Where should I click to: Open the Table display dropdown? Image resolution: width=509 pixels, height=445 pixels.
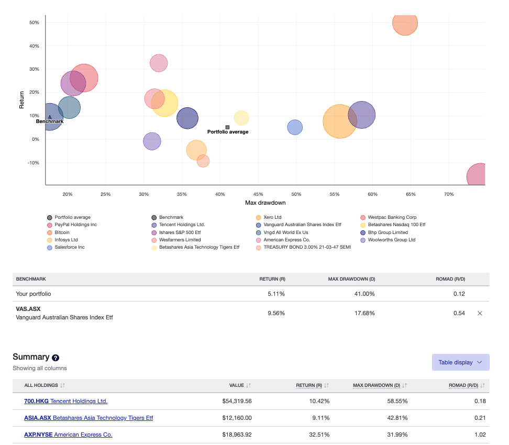(x=460, y=362)
